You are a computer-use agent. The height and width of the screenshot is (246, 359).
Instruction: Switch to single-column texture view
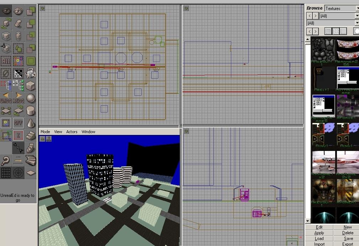[328, 31]
